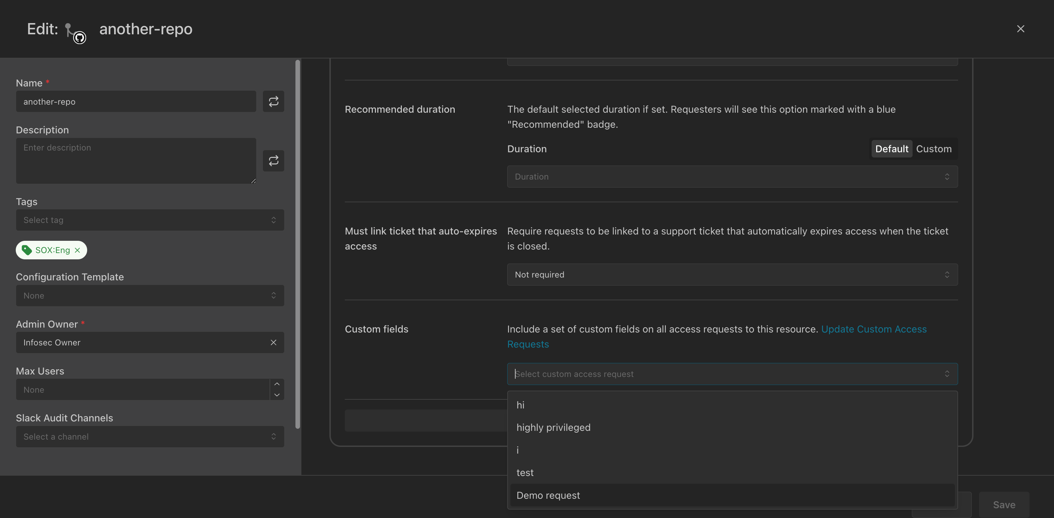The image size is (1054, 518).
Task: Click chevron on Select tag field
Action: [273, 220]
